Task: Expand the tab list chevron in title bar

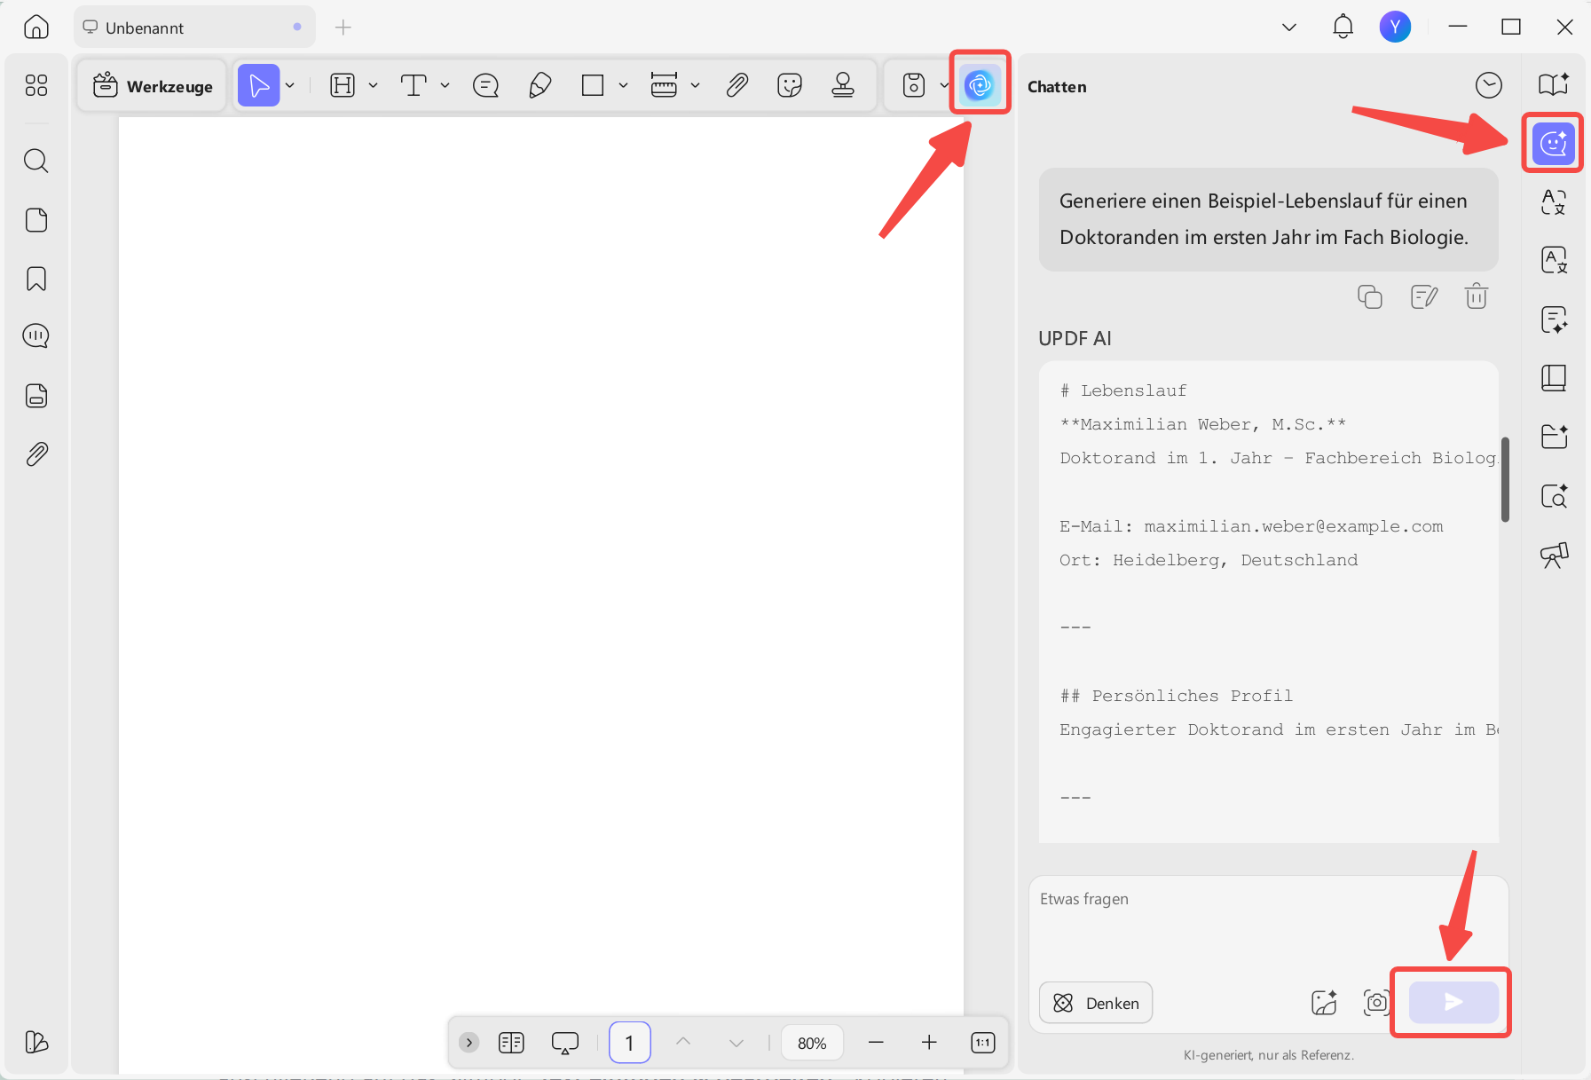Action: 1289,28
